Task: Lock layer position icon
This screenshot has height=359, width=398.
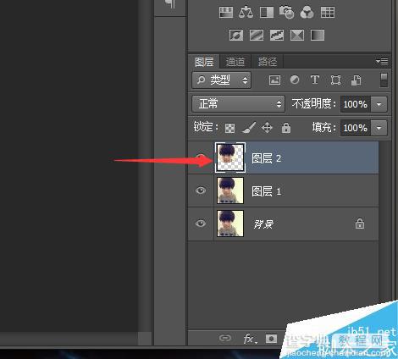Action: point(267,128)
